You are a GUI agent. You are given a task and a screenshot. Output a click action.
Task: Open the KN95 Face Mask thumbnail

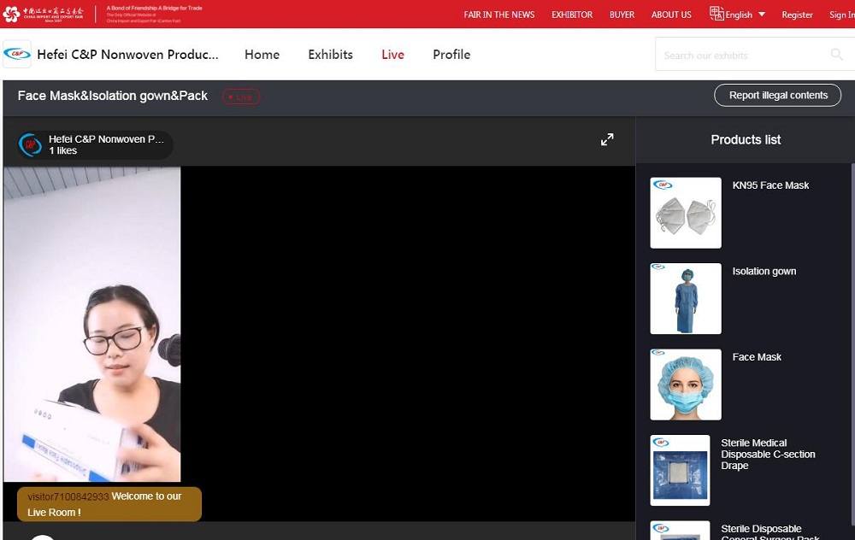686,213
